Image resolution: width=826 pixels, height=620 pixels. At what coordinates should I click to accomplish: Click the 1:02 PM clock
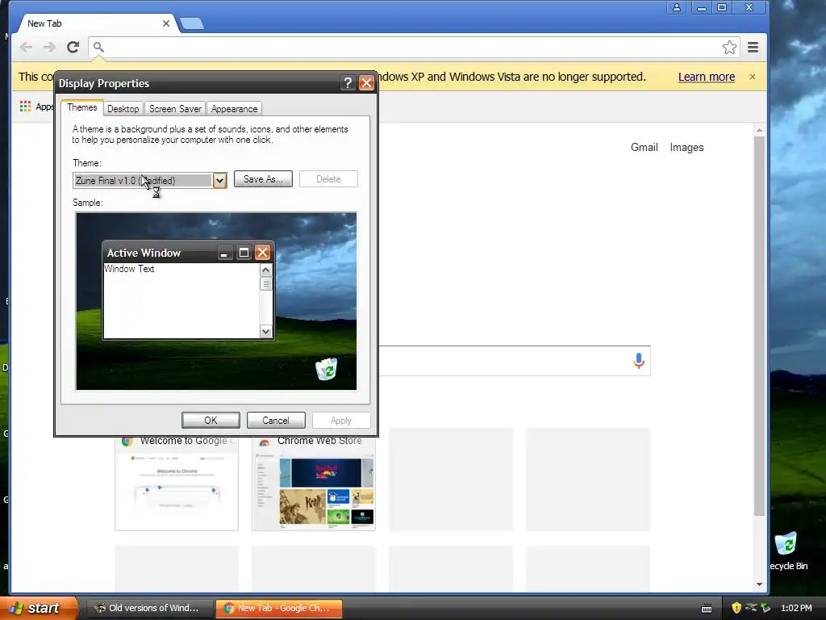pos(796,608)
